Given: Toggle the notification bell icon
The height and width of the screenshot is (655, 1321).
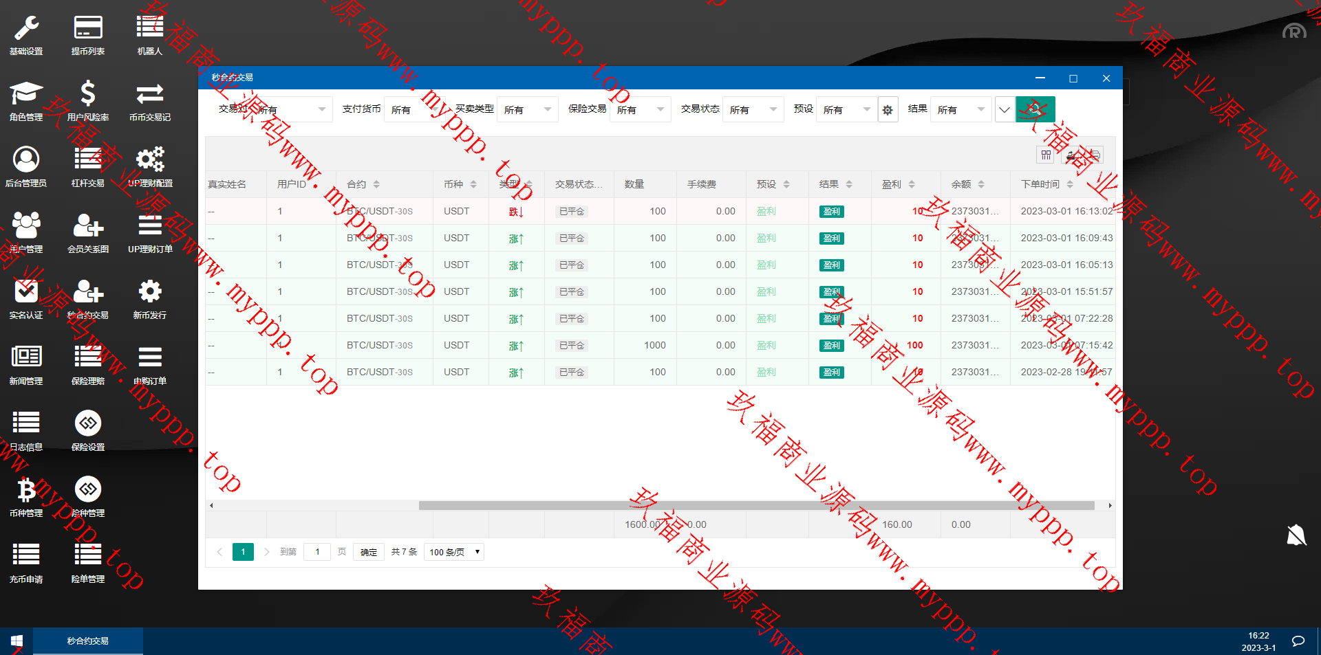Looking at the screenshot, I should tap(1296, 535).
